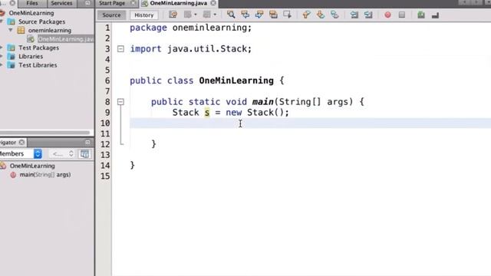Switch to Source view
This screenshot has width=491, height=276.
[111, 15]
